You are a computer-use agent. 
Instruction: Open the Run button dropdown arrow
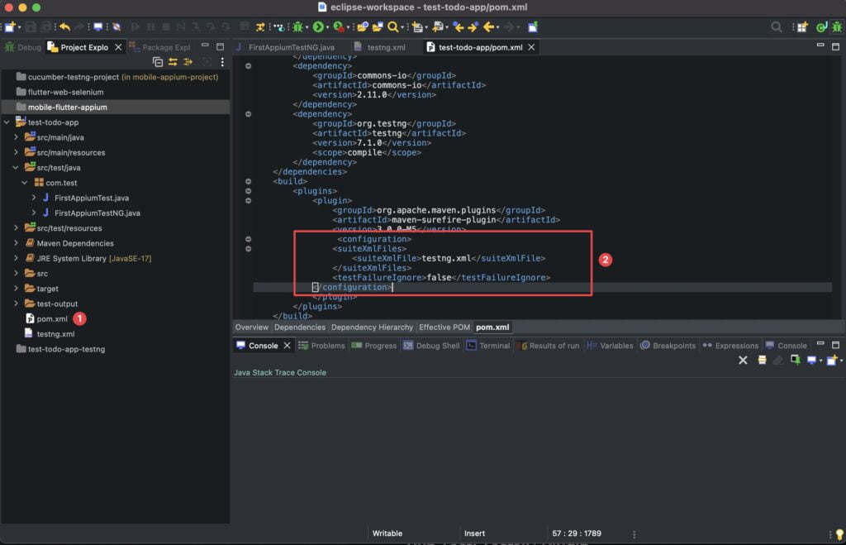327,27
